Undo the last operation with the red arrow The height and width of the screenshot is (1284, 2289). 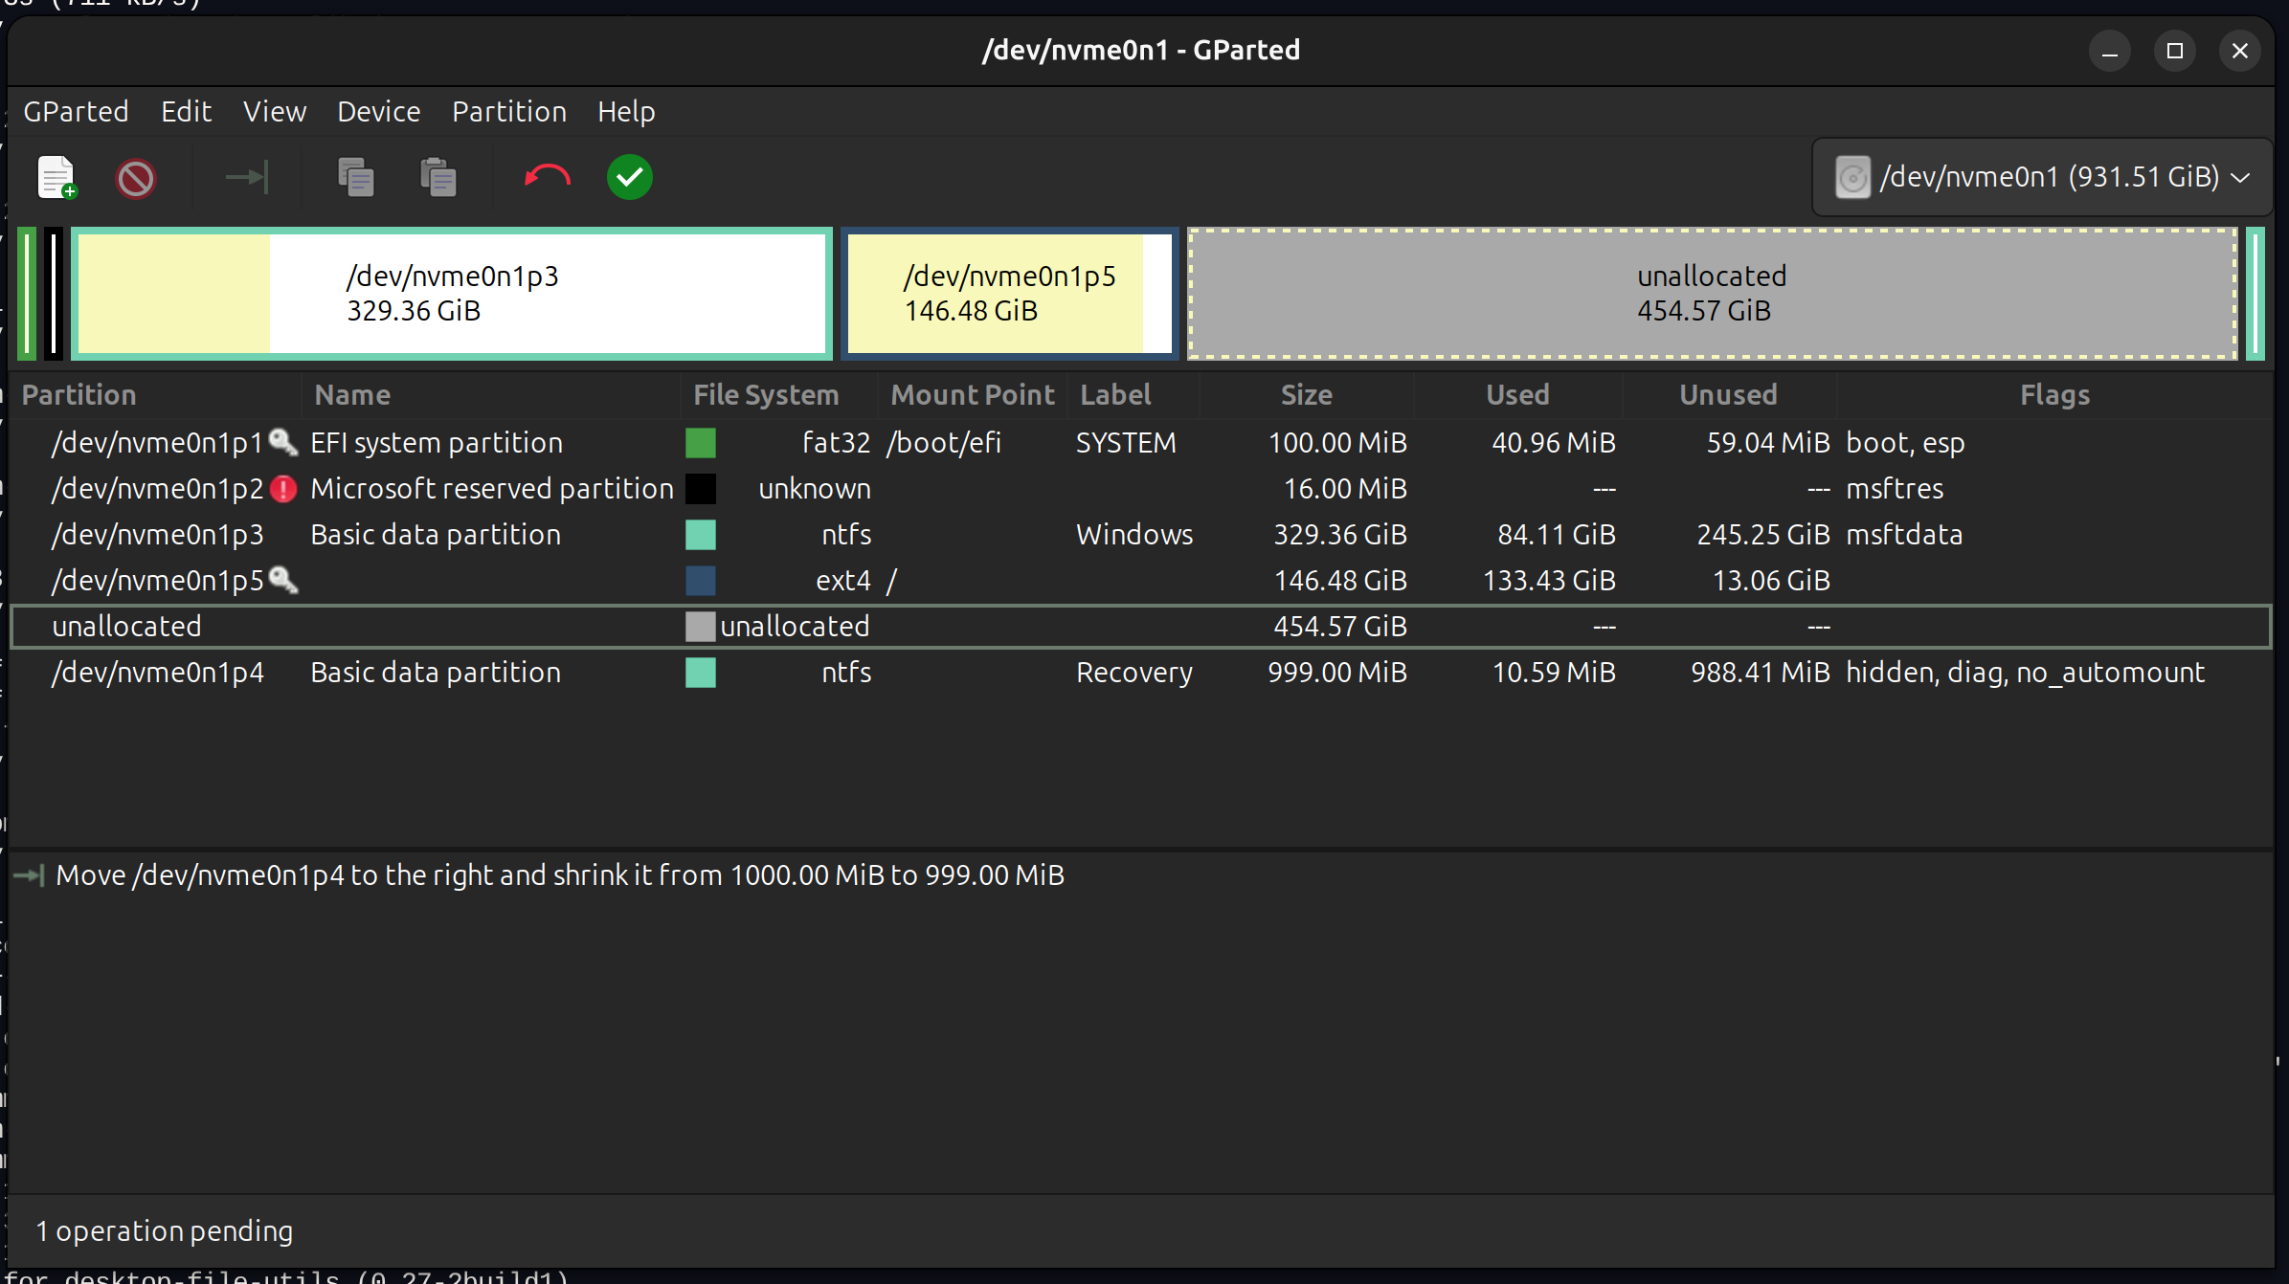click(548, 178)
